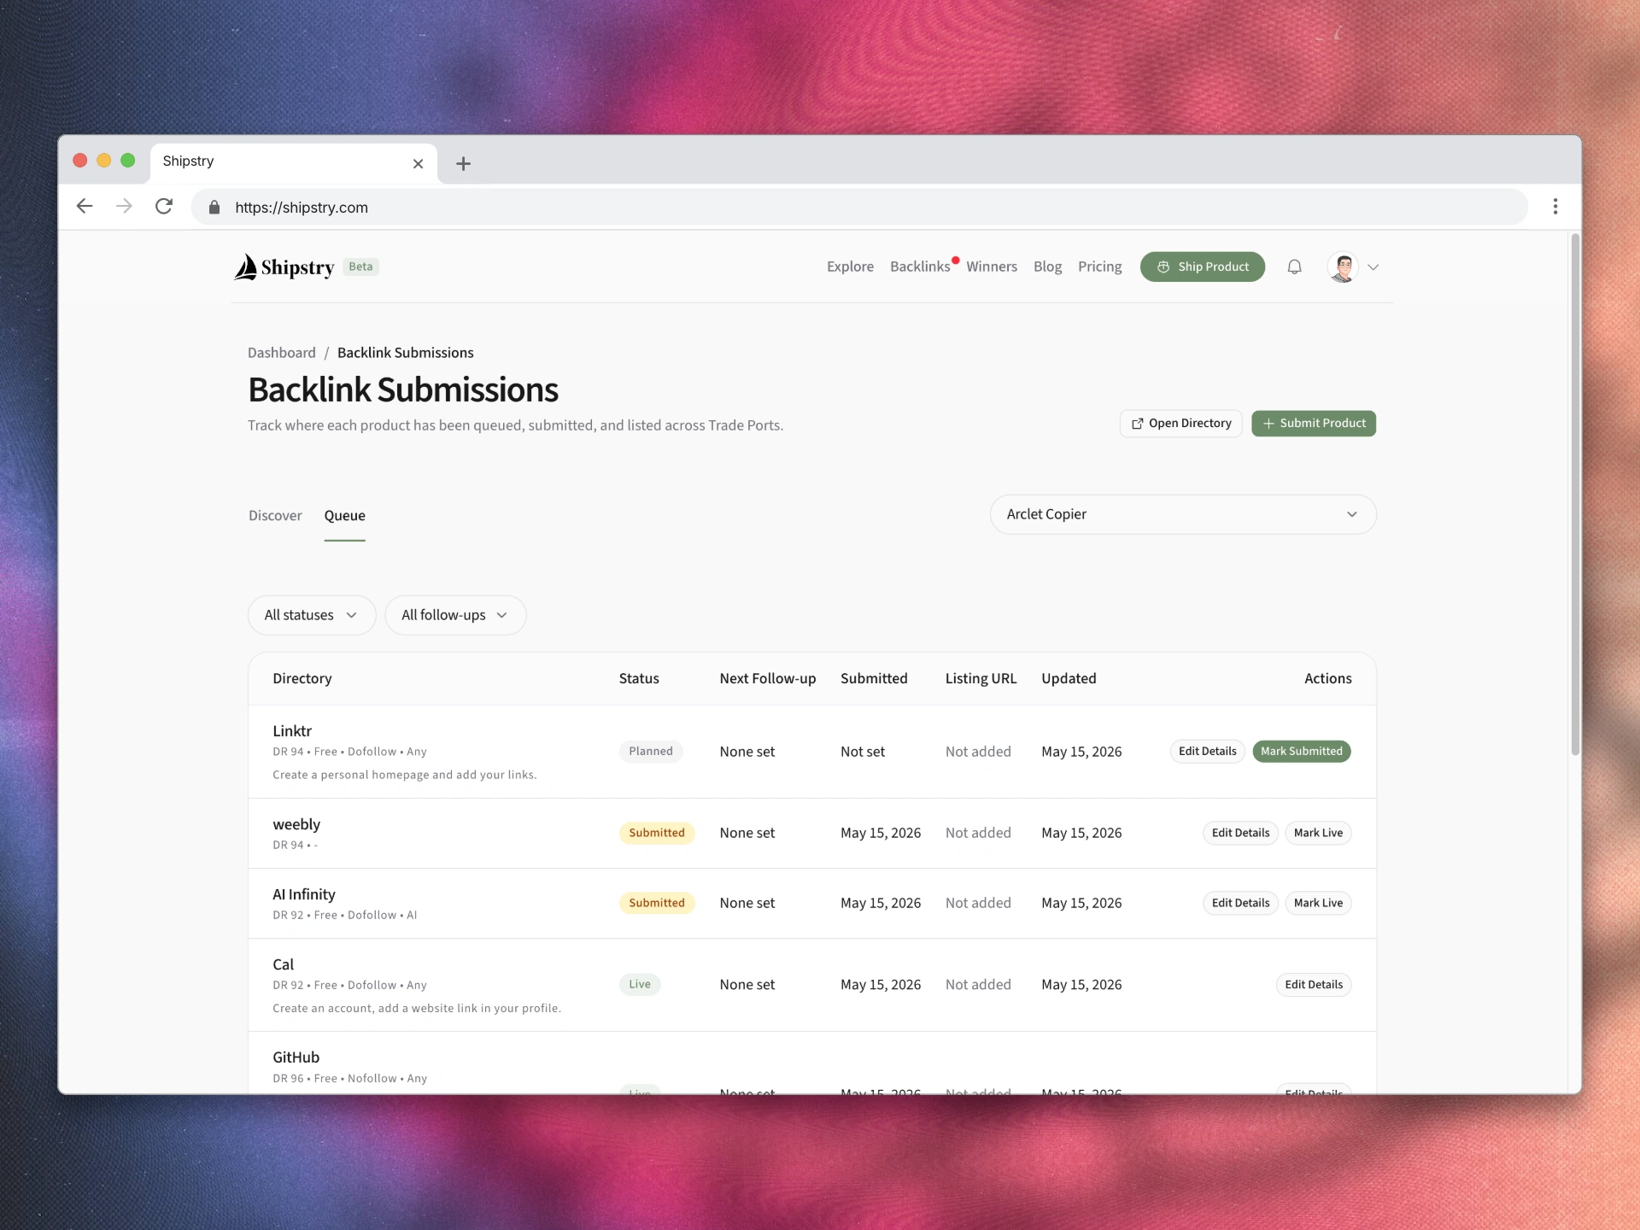Minimize window using yellow button
The width and height of the screenshot is (1640, 1230).
(104, 161)
